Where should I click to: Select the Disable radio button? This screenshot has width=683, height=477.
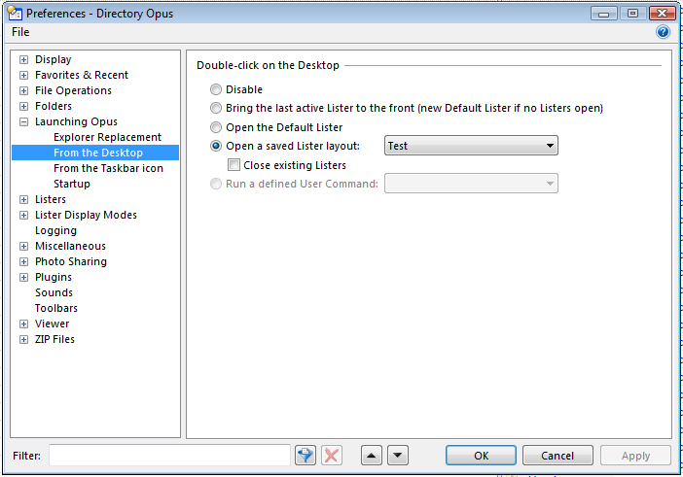pyautogui.click(x=216, y=89)
